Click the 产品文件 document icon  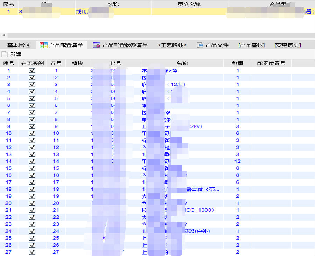tap(200, 45)
